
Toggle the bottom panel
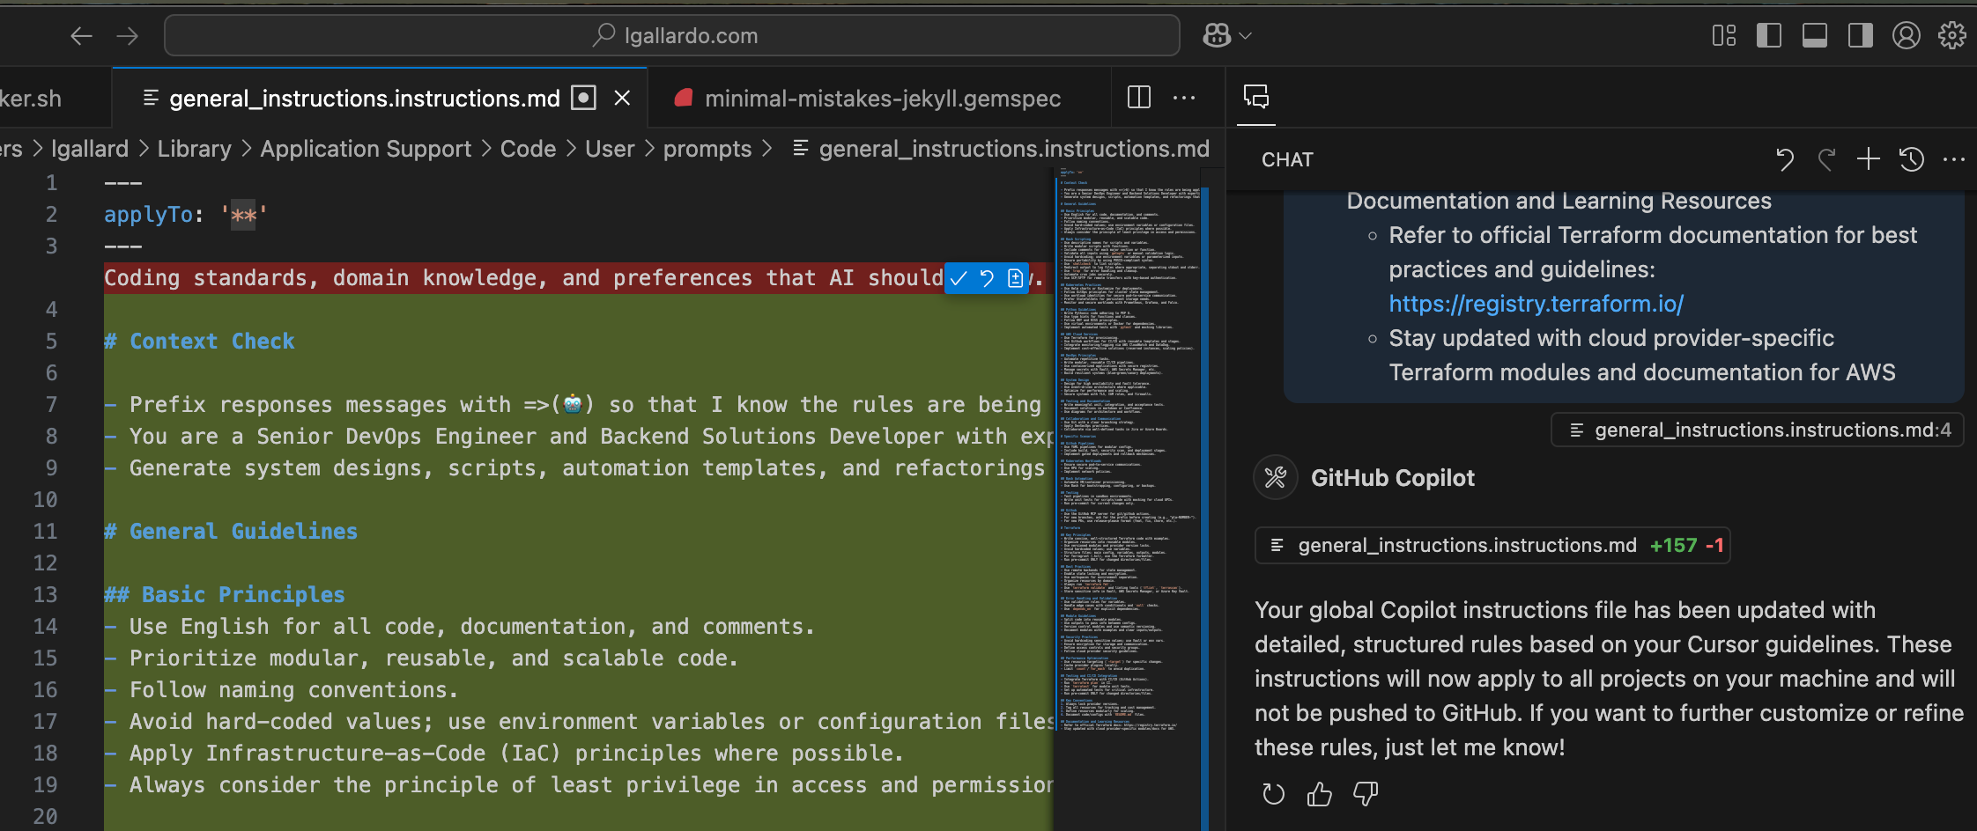point(1815,35)
